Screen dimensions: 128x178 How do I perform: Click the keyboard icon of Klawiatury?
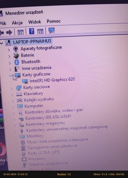click(19, 94)
